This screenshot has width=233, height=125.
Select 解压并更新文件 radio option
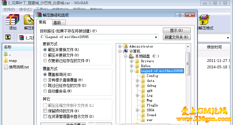tap(45, 55)
